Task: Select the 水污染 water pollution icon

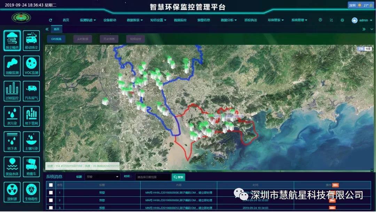Action: [x=12, y=116]
